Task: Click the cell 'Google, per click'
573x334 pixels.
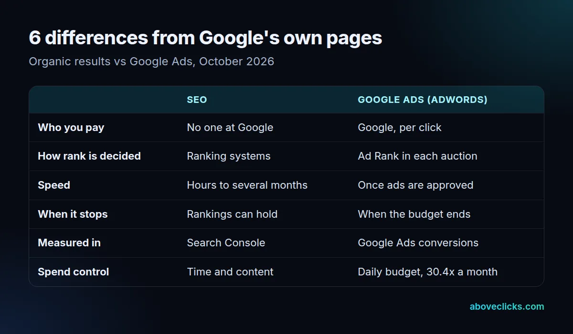Action: coord(399,128)
